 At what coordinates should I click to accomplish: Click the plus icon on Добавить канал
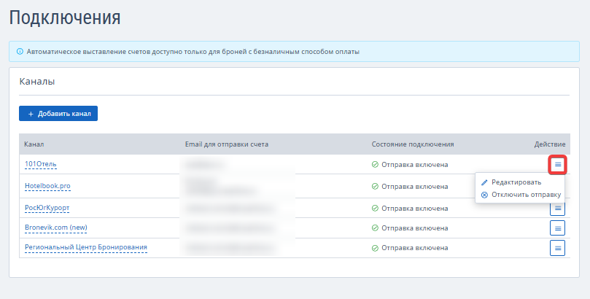pos(30,114)
